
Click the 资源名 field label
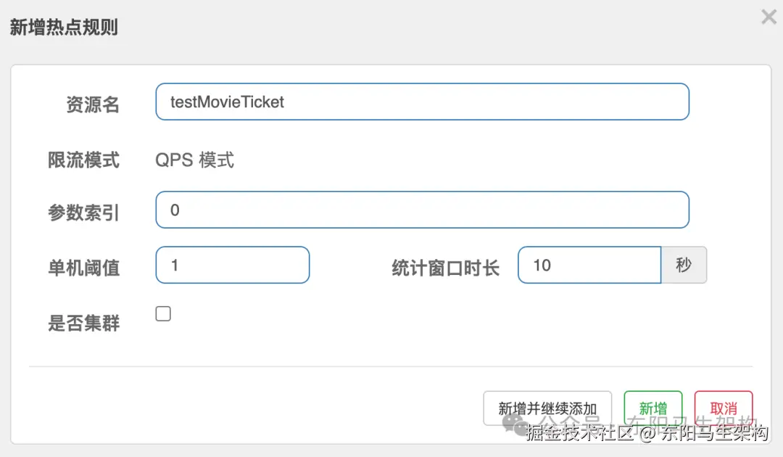(x=93, y=104)
